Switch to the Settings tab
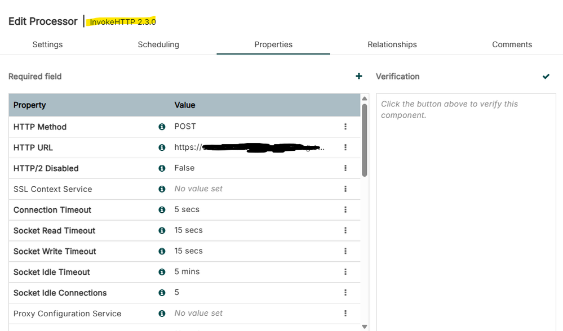 click(47, 44)
